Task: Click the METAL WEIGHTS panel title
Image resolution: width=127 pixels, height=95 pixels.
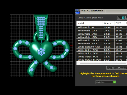Action: pos(92,11)
